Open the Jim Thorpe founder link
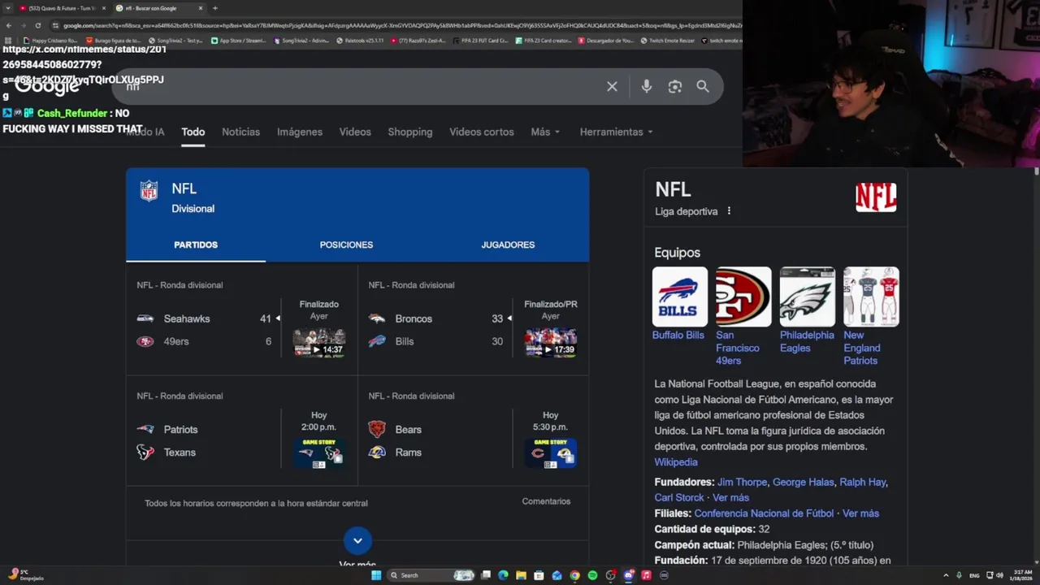 pyautogui.click(x=742, y=482)
